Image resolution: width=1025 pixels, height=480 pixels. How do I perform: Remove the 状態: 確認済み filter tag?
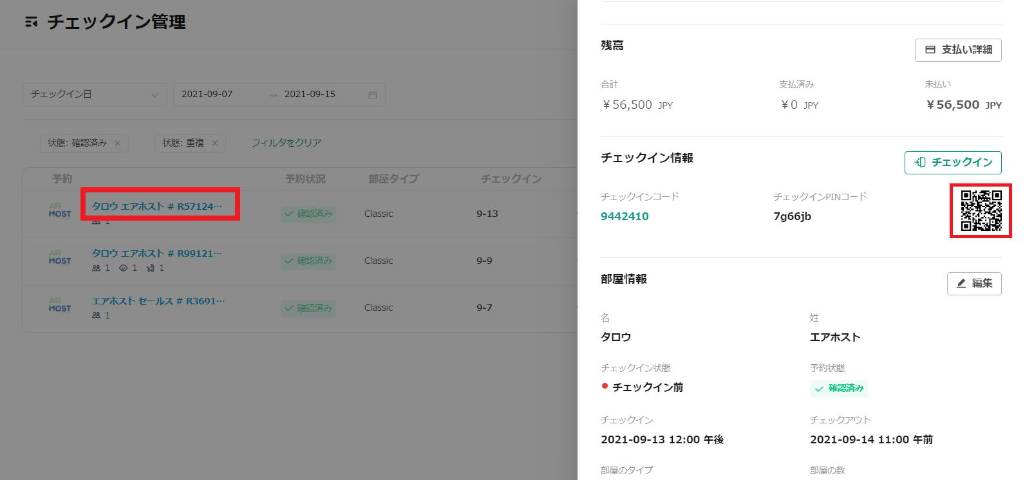(x=117, y=143)
